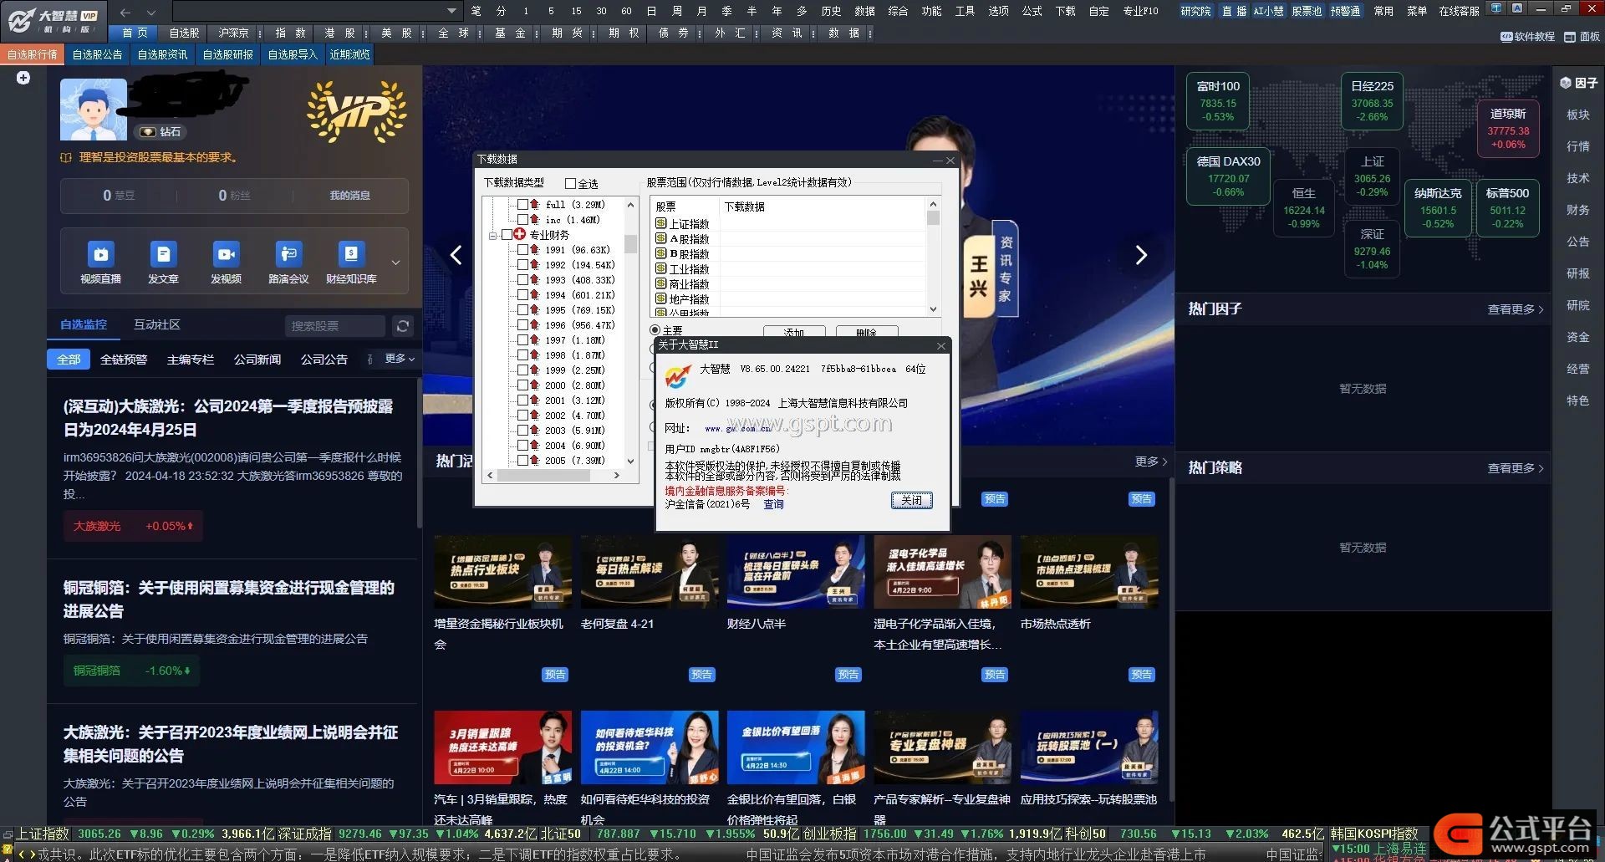Click the 钻石 diamond badge
The width and height of the screenshot is (1605, 862).
pos(160,132)
